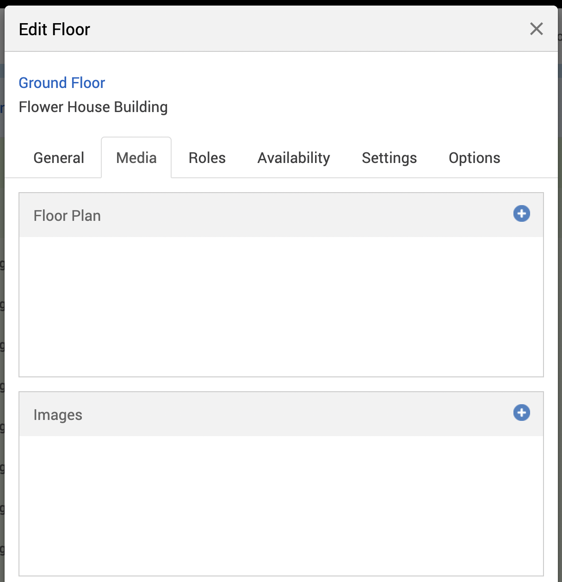This screenshot has height=582, width=562.
Task: Click inside the empty Floor Plan area
Action: tap(281, 307)
